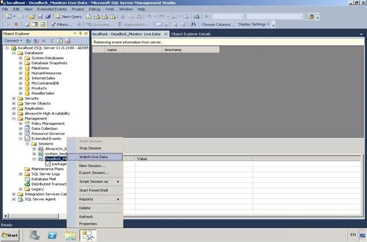Click the Stop data feed red square icon
367x242 pixels.
16,24
